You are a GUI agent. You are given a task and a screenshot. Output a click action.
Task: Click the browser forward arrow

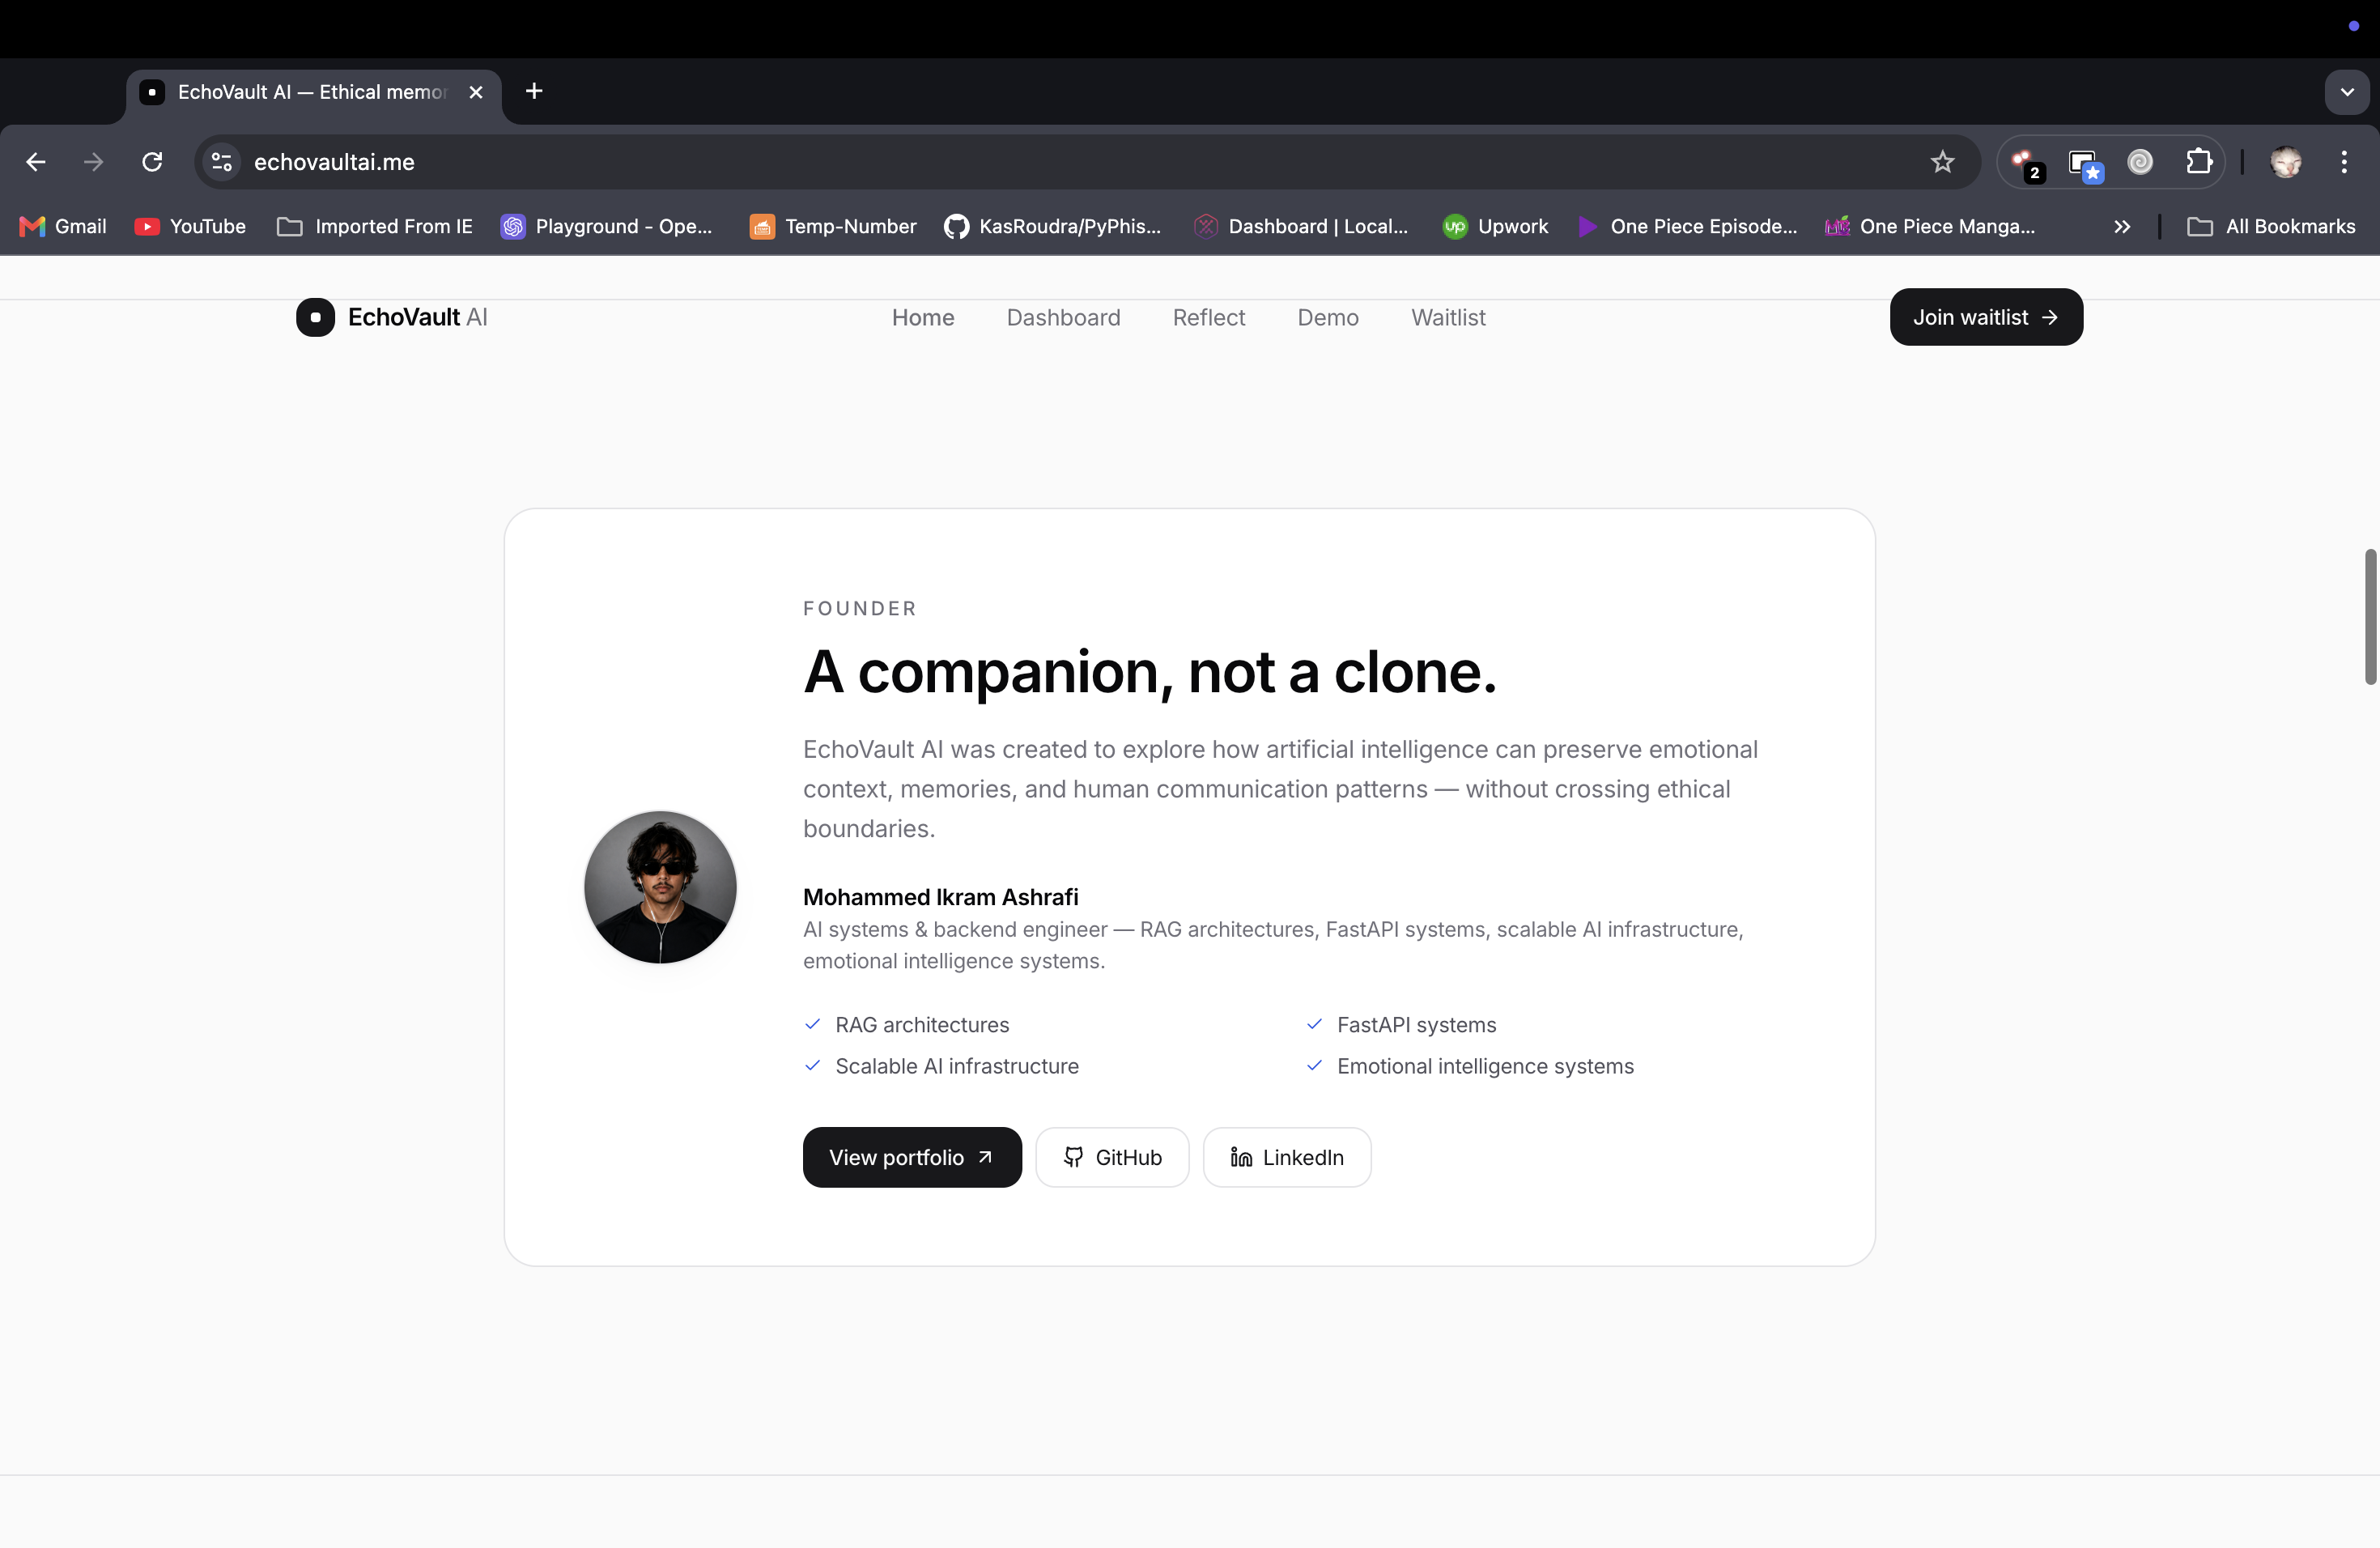coord(94,162)
